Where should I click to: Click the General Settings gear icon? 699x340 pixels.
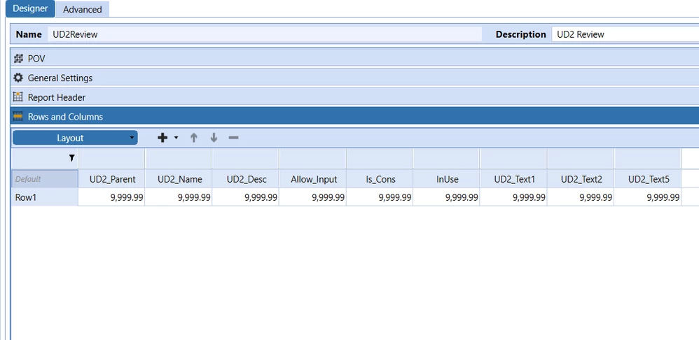tap(18, 78)
